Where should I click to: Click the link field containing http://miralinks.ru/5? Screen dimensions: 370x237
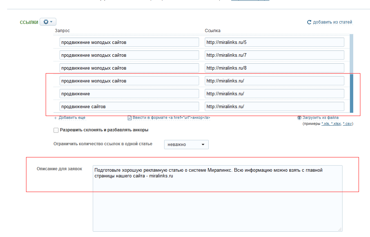point(274,42)
